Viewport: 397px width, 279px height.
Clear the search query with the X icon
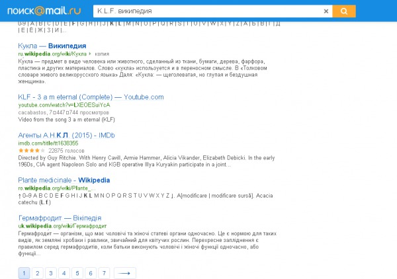click(326, 11)
